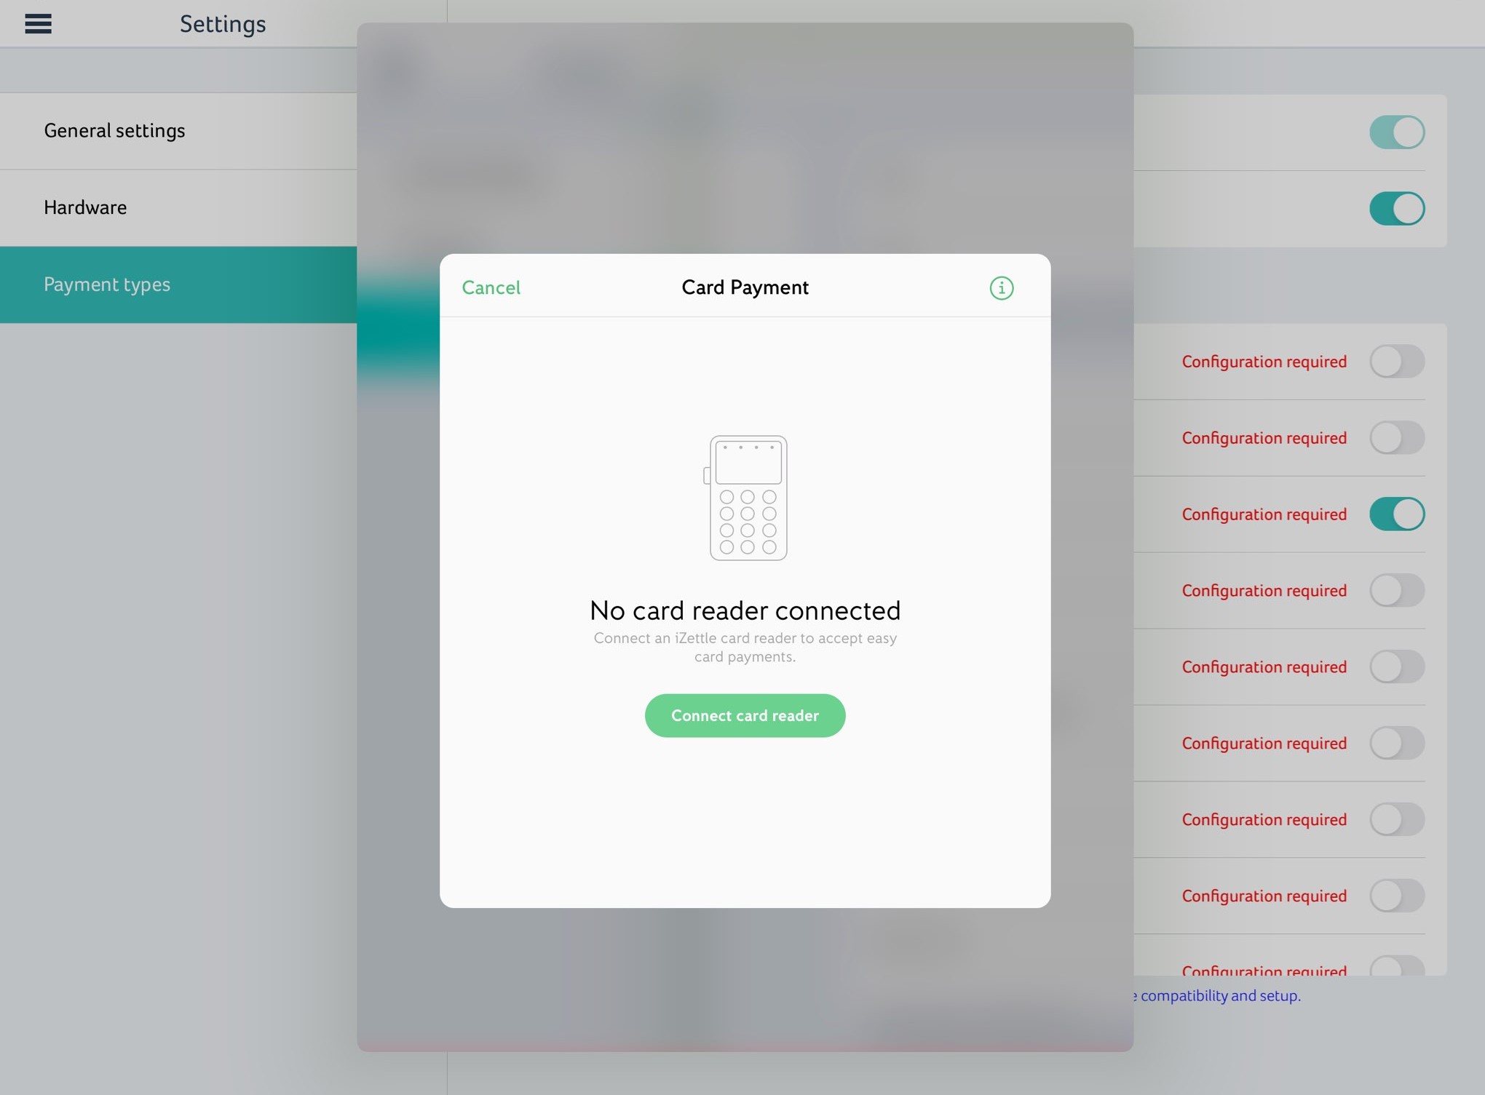Enable fifth Configuration required toggle

(1395, 667)
